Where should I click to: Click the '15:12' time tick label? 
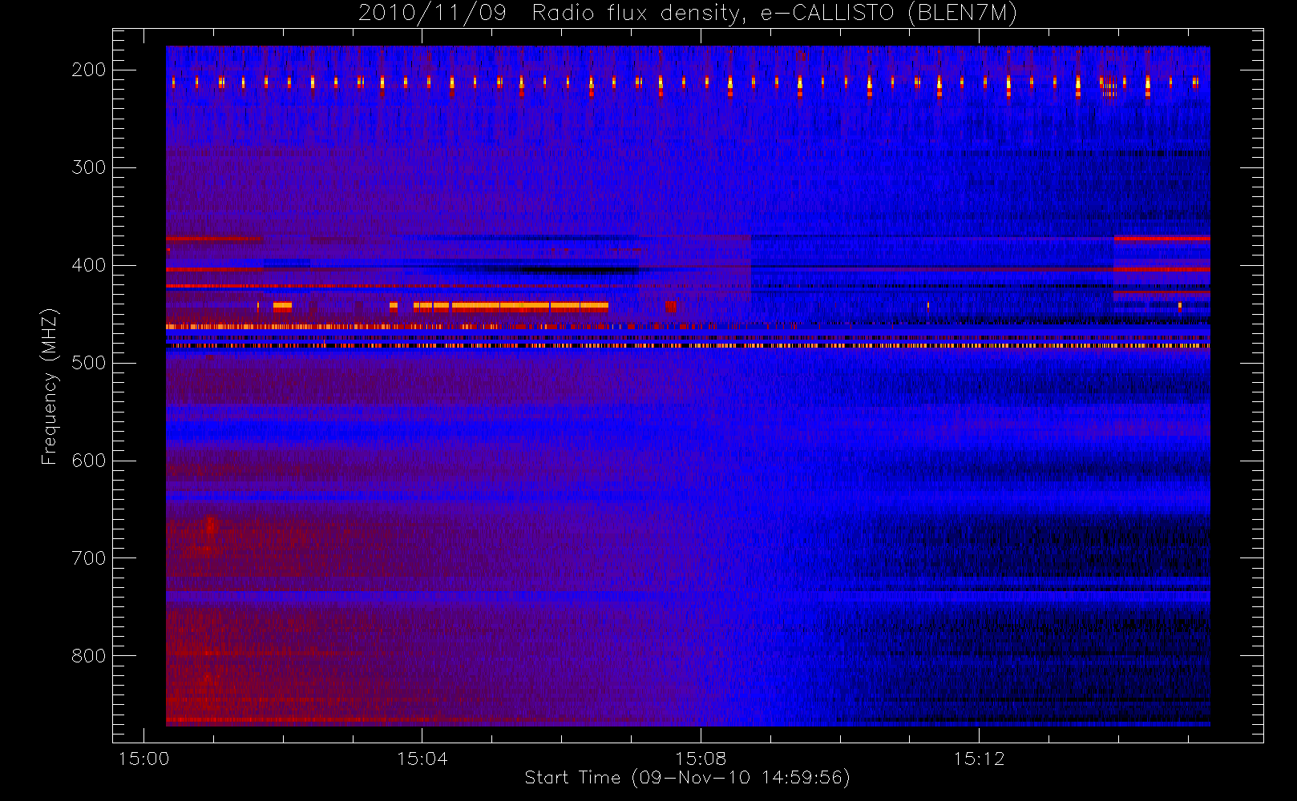[x=979, y=759]
